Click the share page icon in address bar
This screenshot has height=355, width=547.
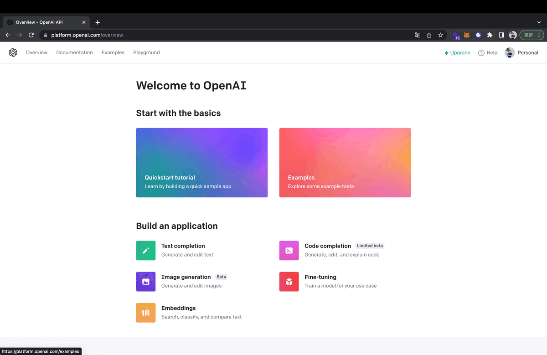click(x=429, y=35)
